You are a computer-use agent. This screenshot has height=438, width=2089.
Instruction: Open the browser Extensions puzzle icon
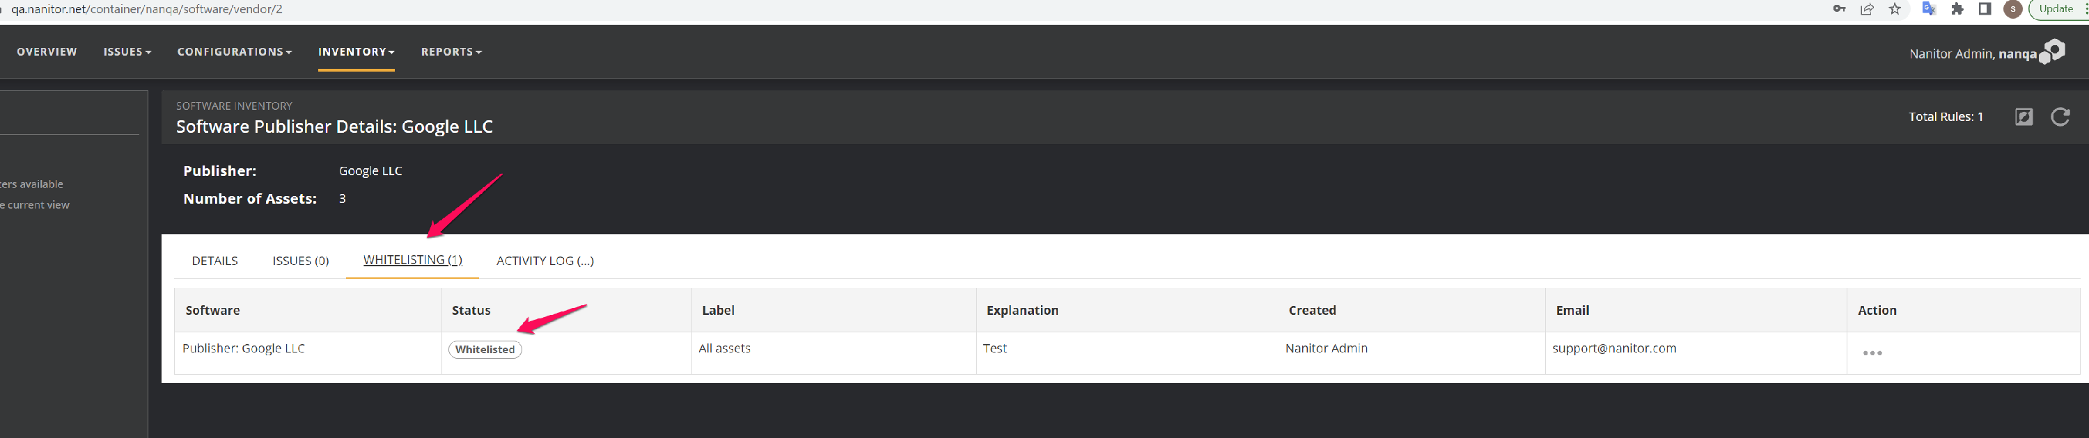1957,9
